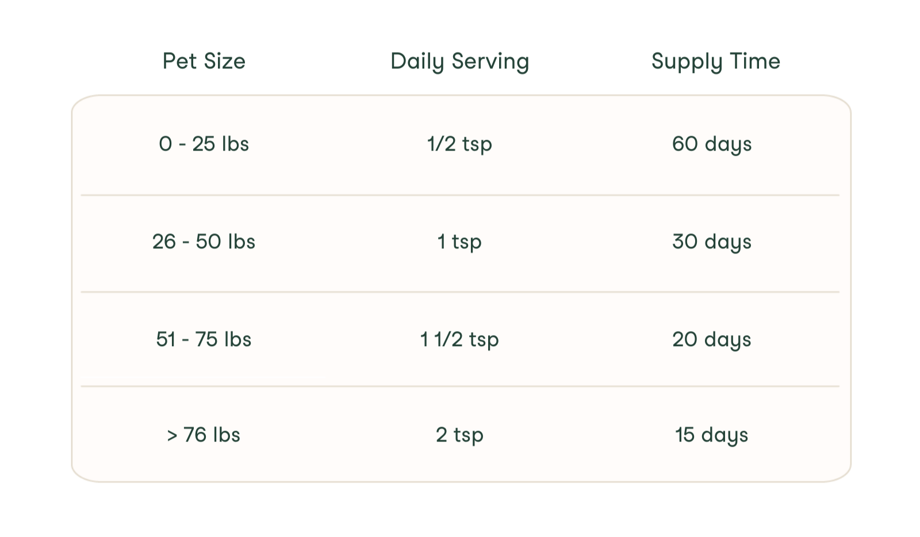
Task: Select the > 76 lbs cell
Action: tap(204, 435)
